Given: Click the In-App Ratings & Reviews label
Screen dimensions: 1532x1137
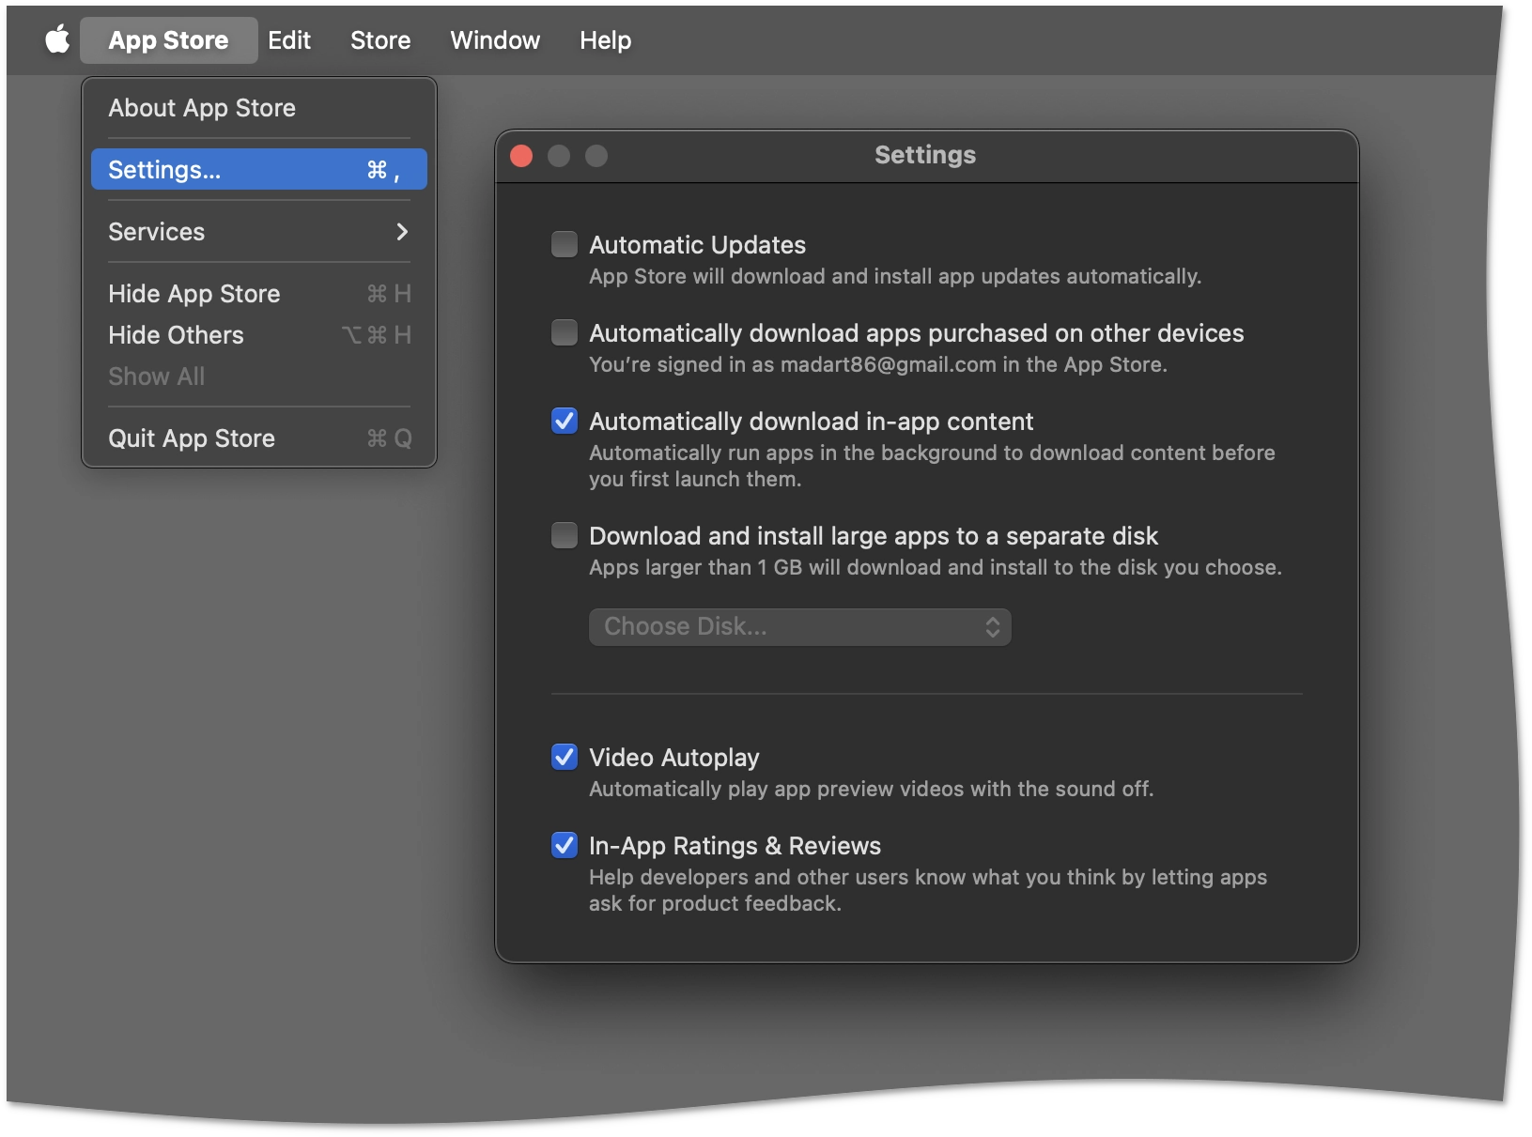Looking at the screenshot, I should [735, 846].
